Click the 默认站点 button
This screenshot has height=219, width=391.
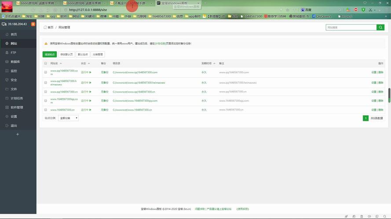(x=83, y=54)
